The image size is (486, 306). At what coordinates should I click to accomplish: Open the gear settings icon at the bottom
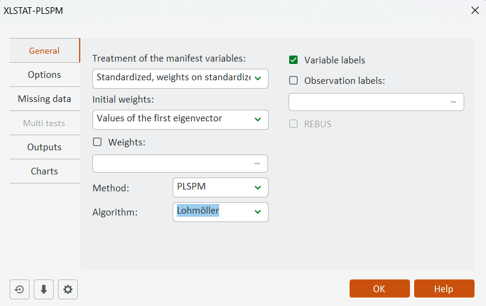point(68,289)
